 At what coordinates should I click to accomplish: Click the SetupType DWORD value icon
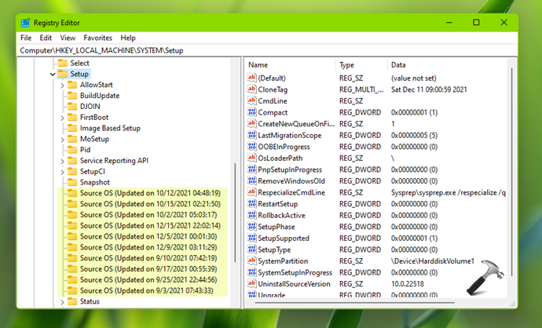point(252,249)
